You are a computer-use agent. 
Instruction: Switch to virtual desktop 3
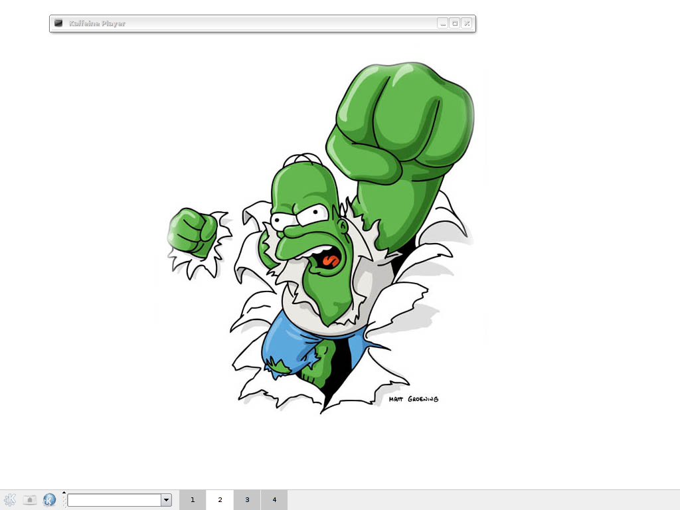(x=247, y=500)
